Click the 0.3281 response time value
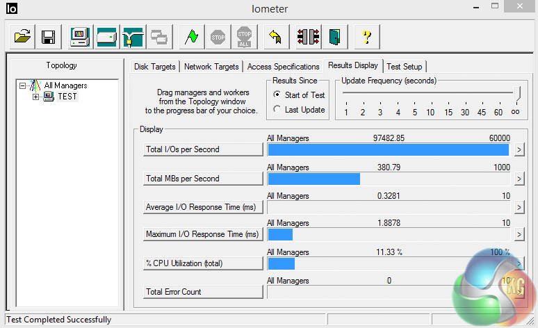Screen dimensions: 538x328 coord(389,196)
